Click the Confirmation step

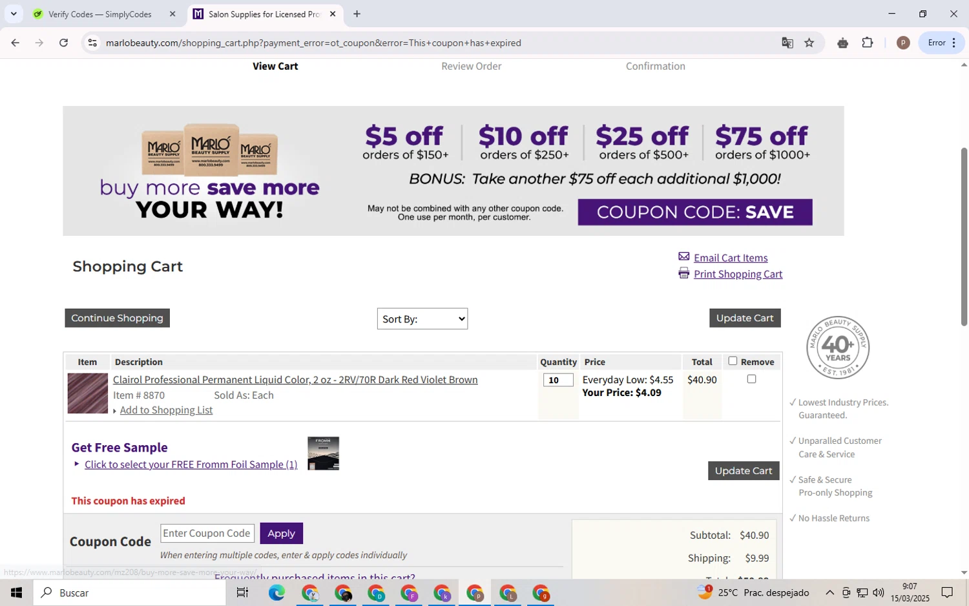coord(655,66)
